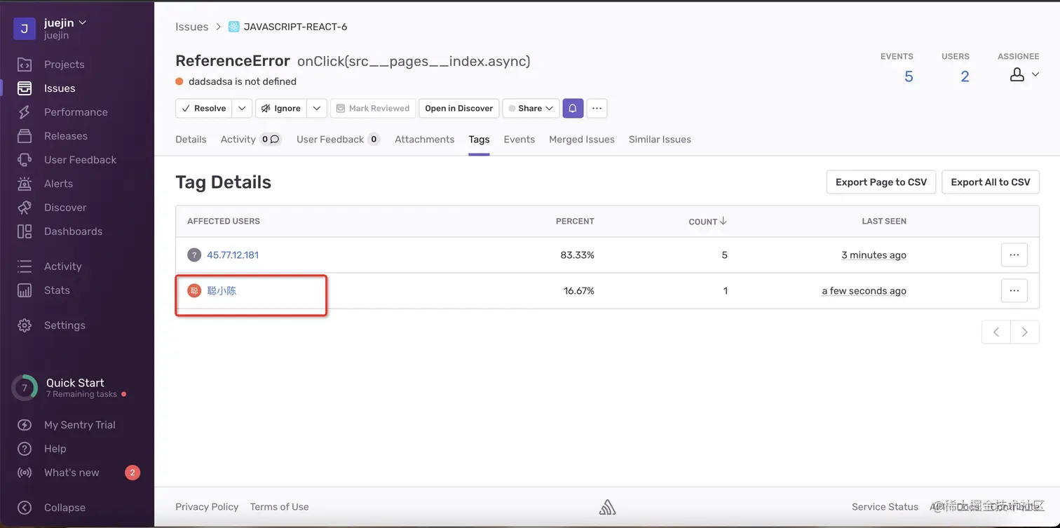
Task: Open row actions for 聪小陈
Action: click(x=1014, y=290)
